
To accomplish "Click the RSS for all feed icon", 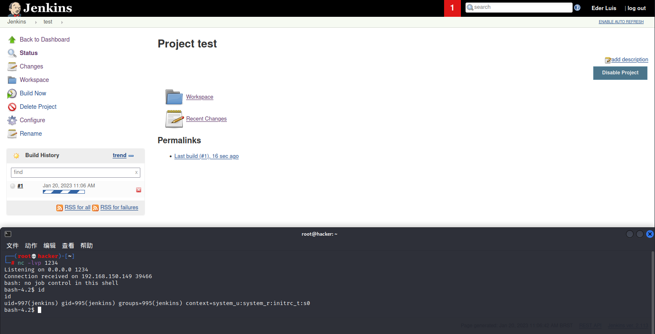I will pyautogui.click(x=60, y=208).
